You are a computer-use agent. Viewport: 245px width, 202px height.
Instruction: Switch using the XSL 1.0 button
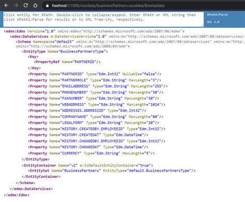(213, 22)
